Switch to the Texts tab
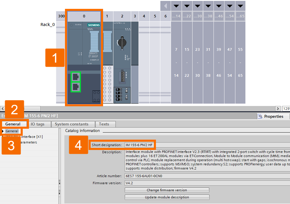Viewport: 290px width, 204px height. (104, 124)
